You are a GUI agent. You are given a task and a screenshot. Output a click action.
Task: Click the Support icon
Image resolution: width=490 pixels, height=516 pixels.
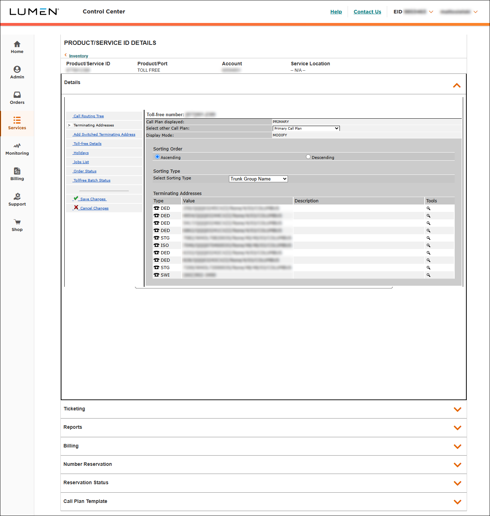click(17, 200)
